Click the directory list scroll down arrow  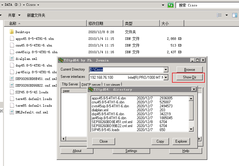(x=191, y=129)
